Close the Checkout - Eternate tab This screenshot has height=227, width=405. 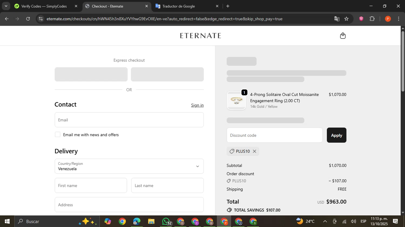pos(147,6)
